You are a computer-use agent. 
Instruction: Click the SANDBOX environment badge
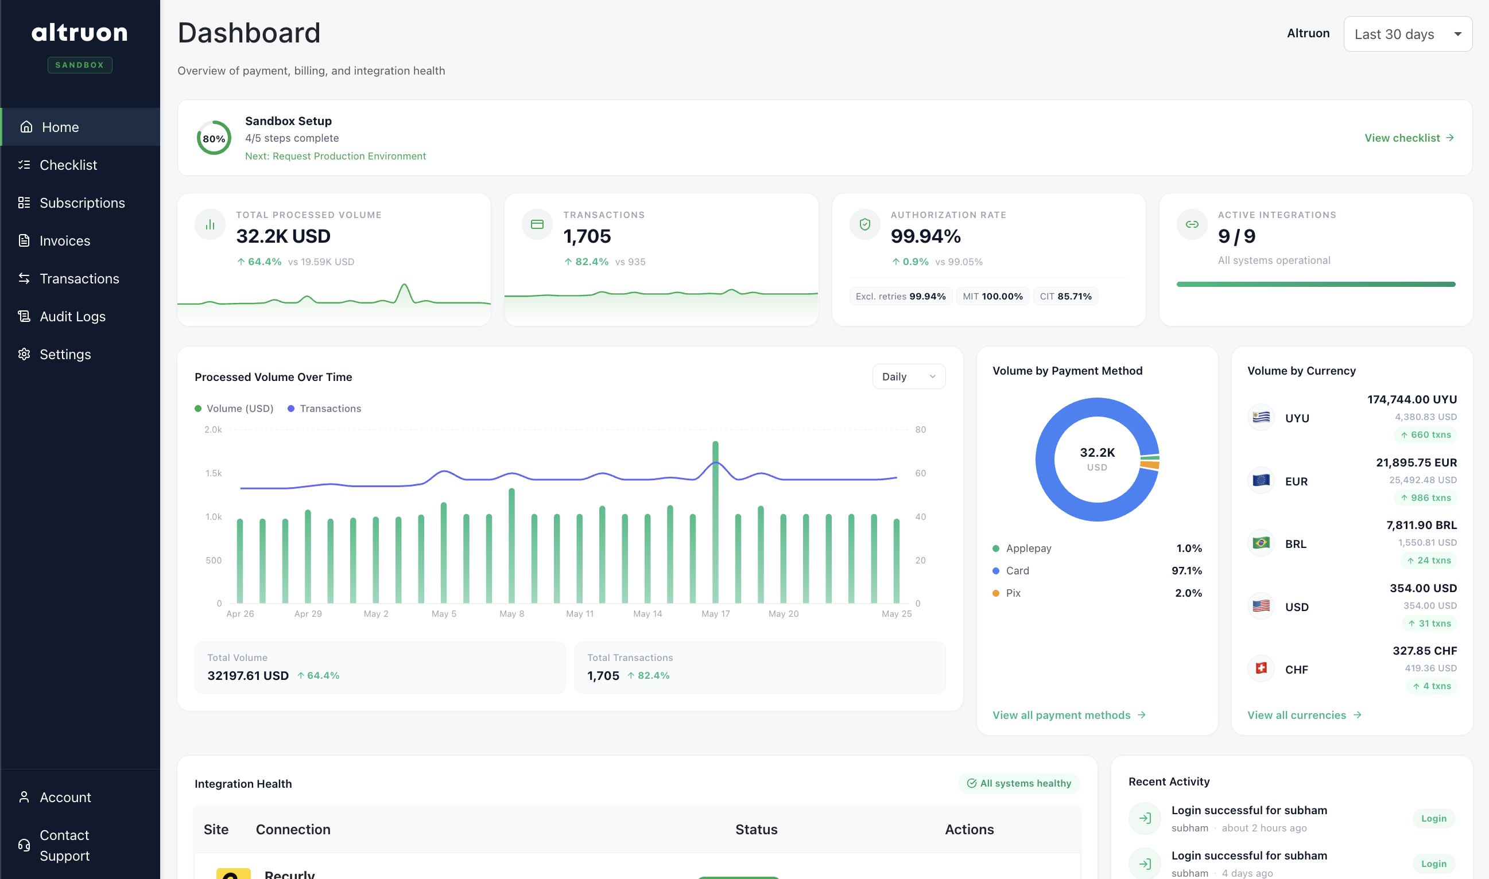[x=79, y=65]
